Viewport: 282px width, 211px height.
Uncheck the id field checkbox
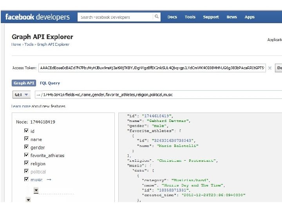(26, 131)
